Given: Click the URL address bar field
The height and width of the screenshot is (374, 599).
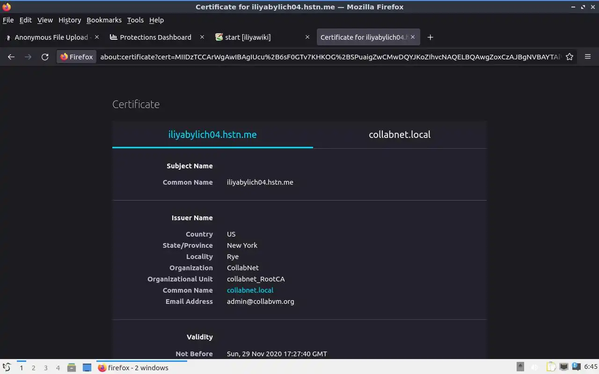Looking at the screenshot, I should (x=330, y=57).
